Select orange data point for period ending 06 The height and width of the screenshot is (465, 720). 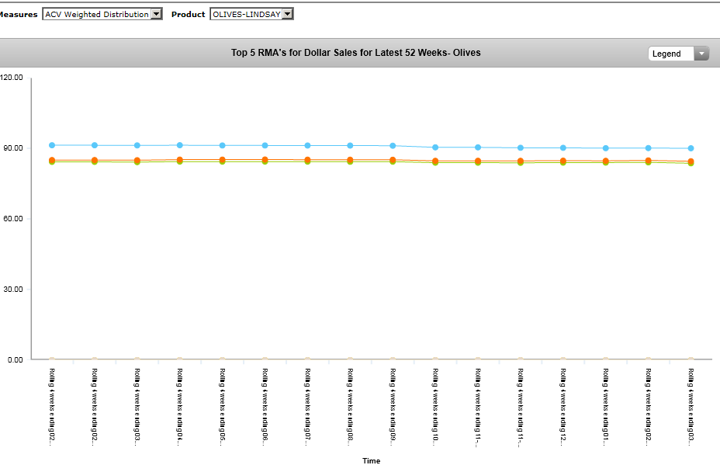[265, 160]
